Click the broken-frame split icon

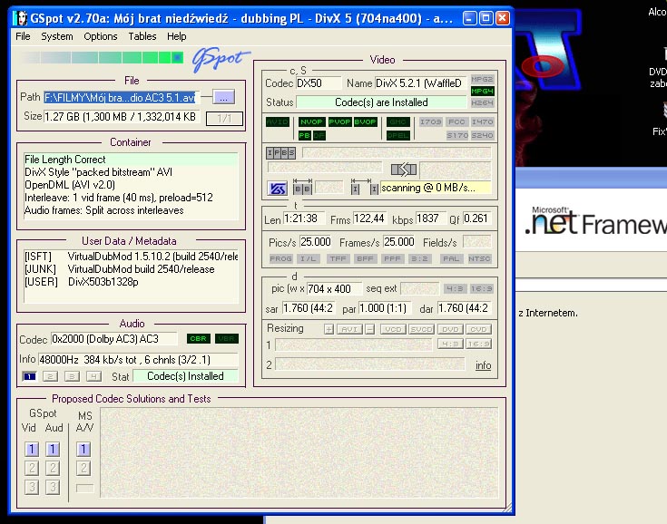coord(404,170)
